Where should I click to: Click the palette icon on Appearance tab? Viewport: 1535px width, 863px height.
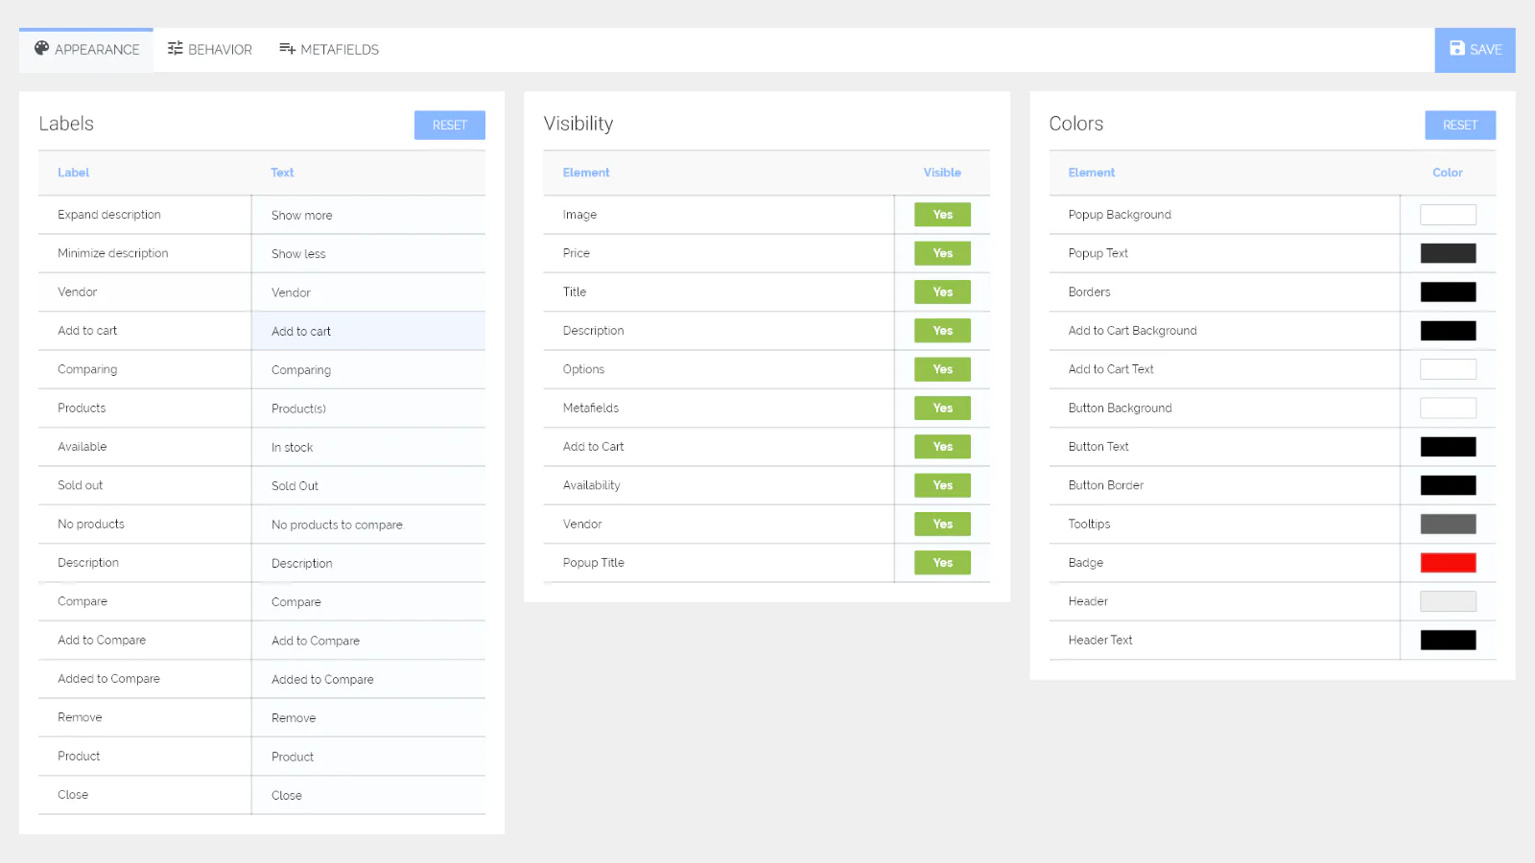[x=41, y=48]
